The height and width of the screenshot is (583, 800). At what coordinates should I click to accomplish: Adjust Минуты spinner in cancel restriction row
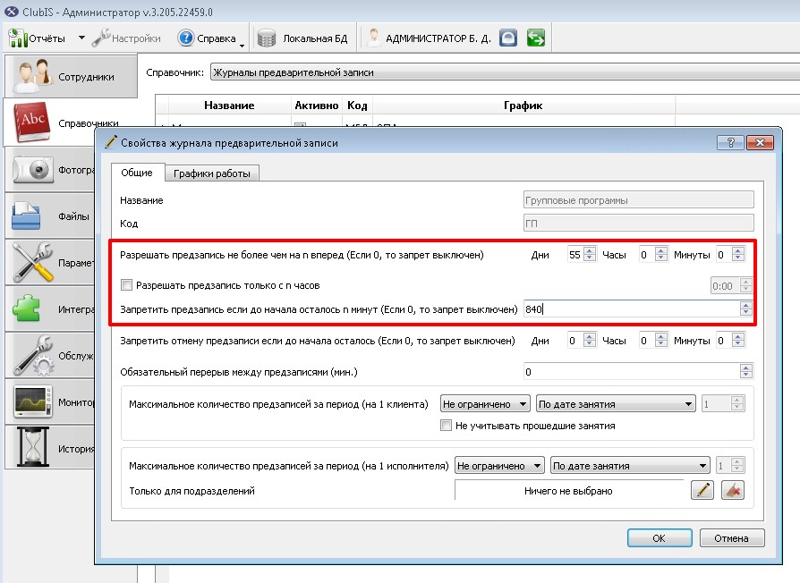738,340
